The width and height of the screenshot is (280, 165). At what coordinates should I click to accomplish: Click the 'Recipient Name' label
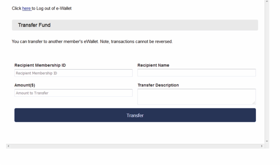tap(153, 65)
